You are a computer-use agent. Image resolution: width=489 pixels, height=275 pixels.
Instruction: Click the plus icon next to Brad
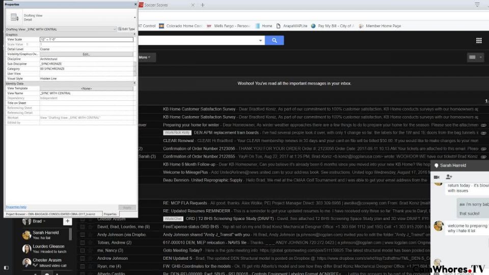[x=67, y=222]
